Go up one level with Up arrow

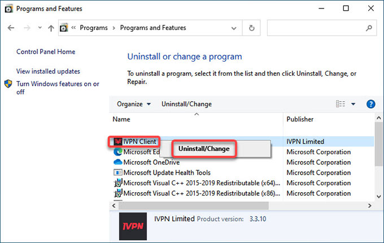pos(51,28)
